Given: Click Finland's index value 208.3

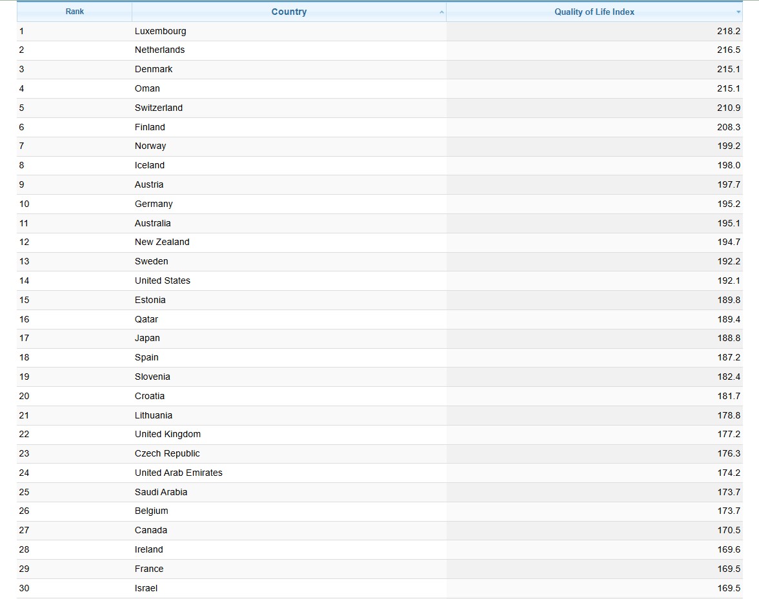Looking at the screenshot, I should tap(729, 127).
